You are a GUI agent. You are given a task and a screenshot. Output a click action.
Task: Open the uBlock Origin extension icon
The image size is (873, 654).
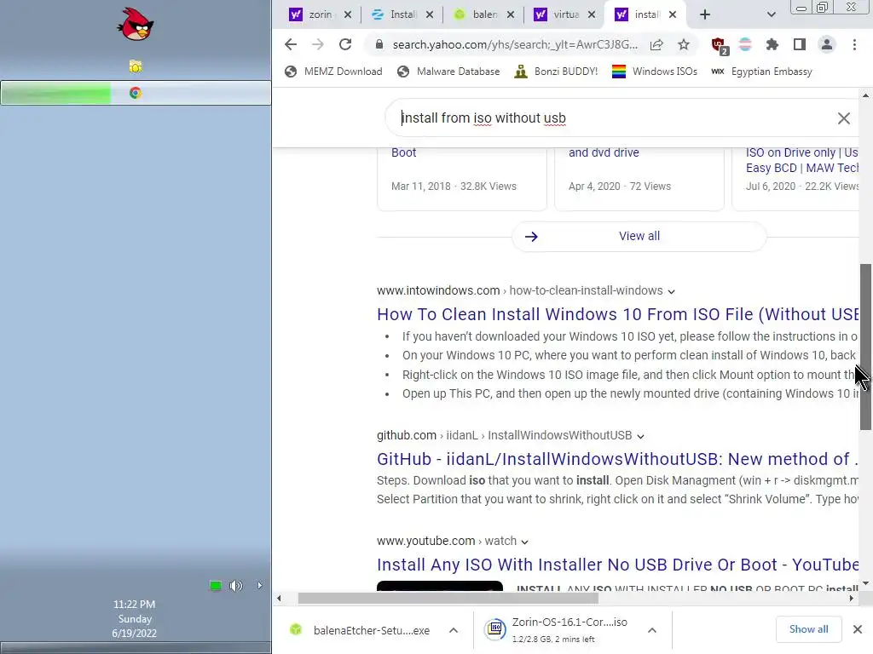[x=719, y=45]
